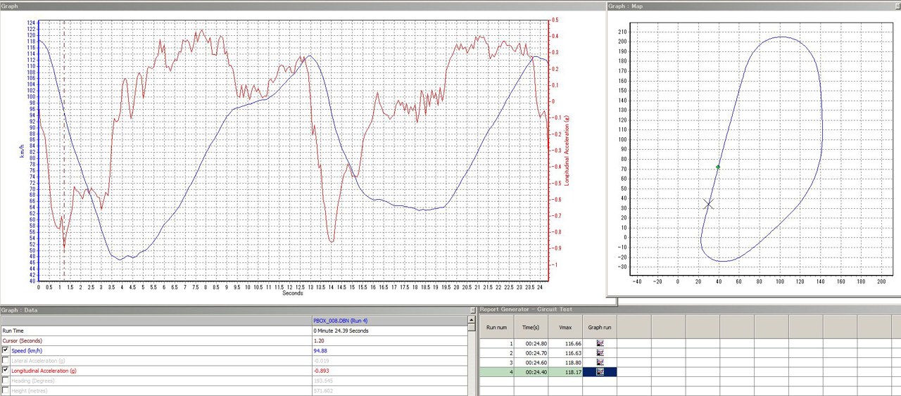This screenshot has width=901, height=396.
Task: Tick the Height (metres) checkbox
Action: click(6, 390)
